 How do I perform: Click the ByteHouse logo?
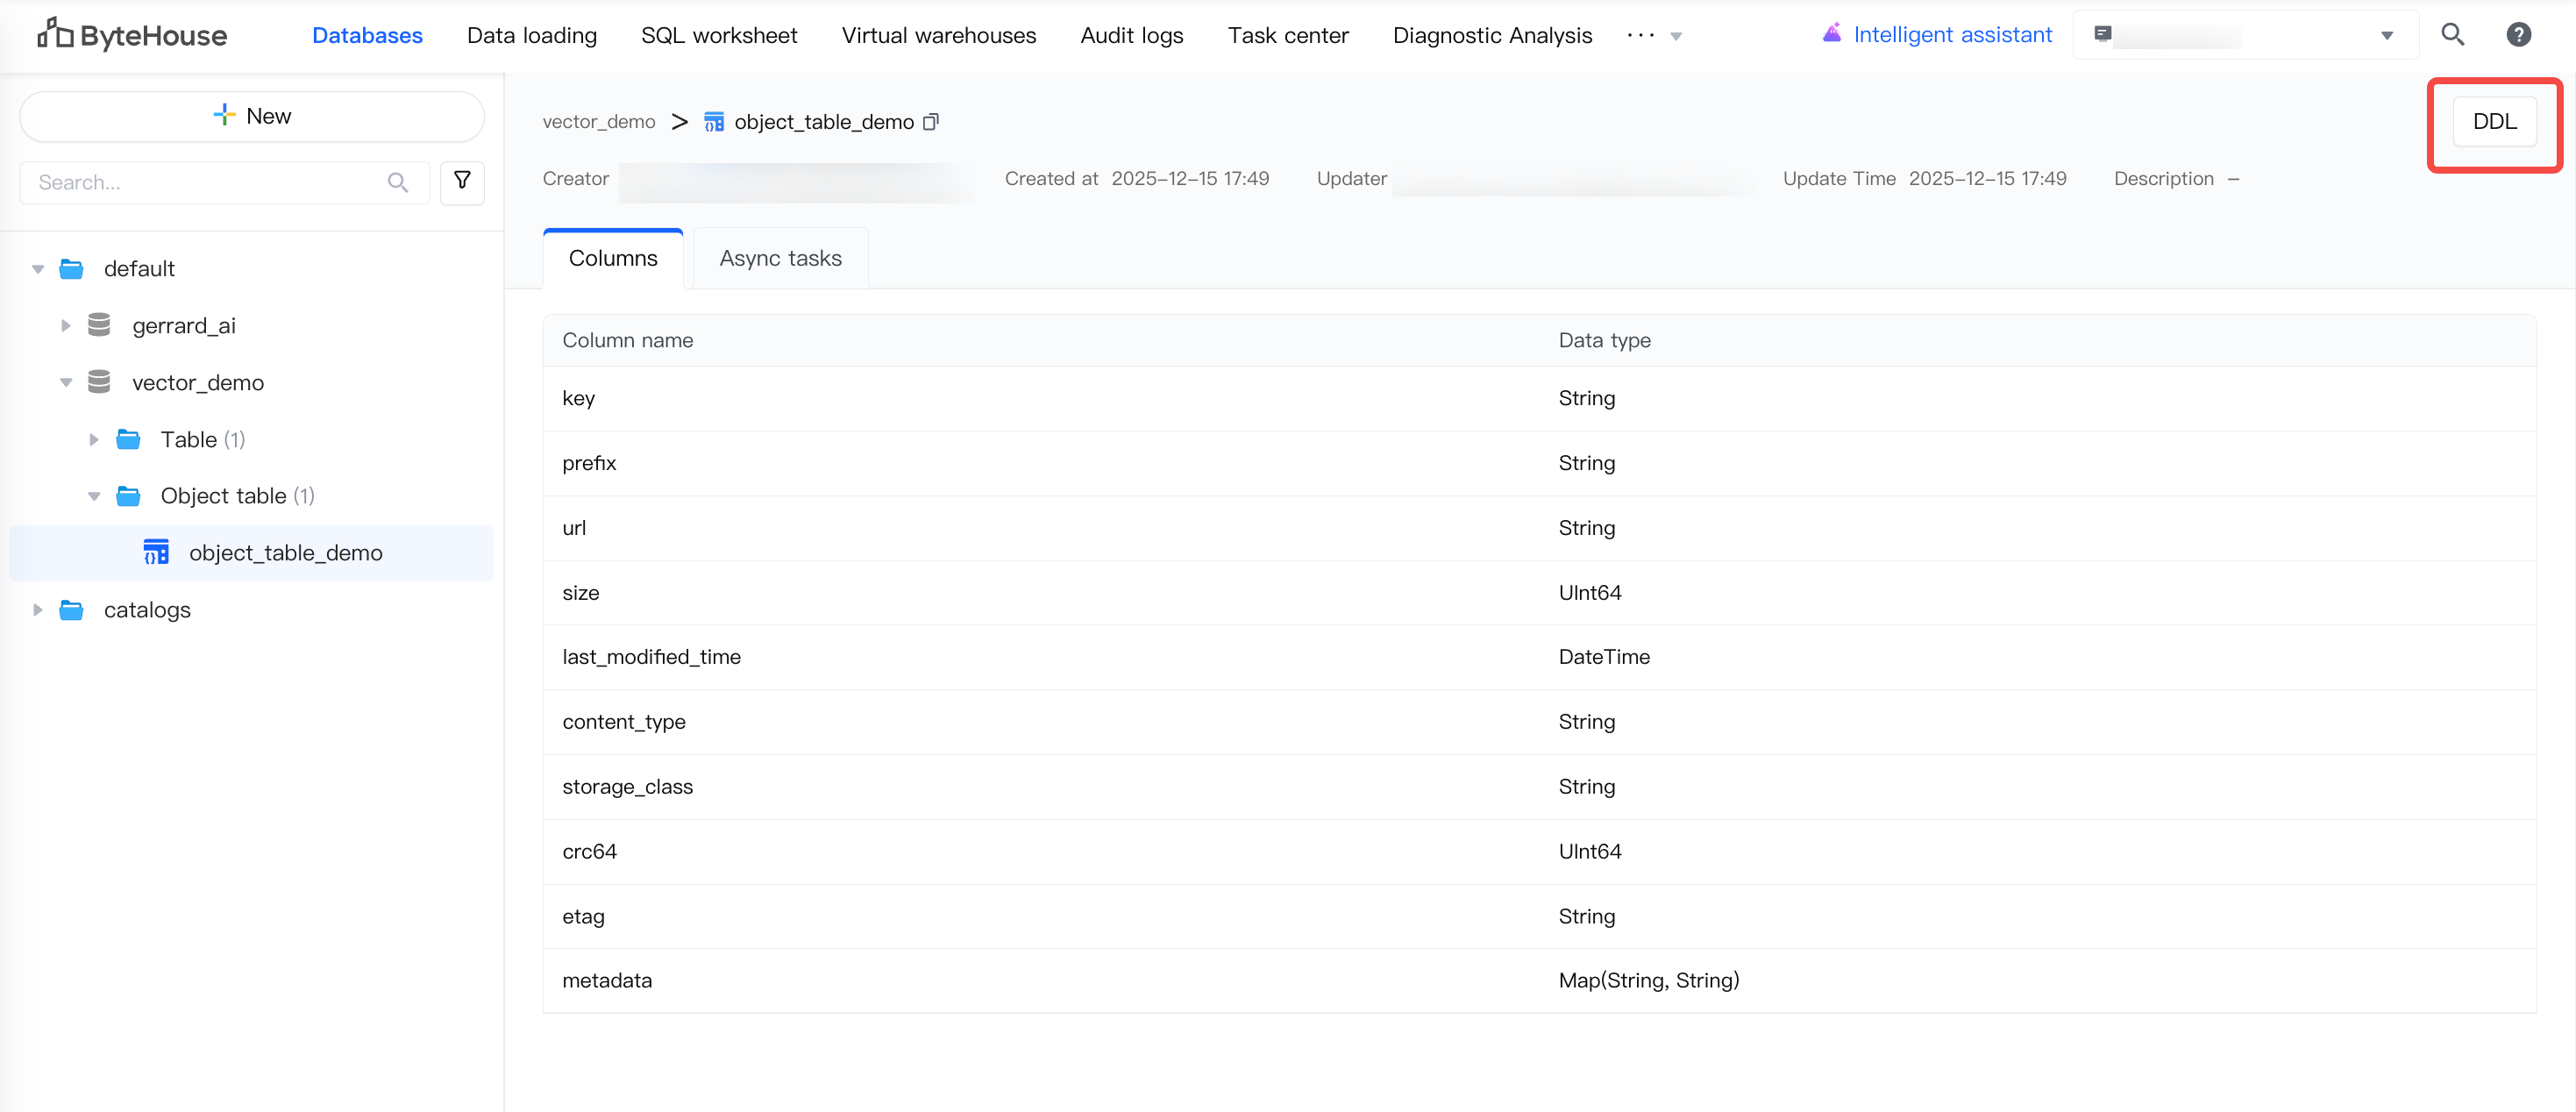[x=132, y=35]
